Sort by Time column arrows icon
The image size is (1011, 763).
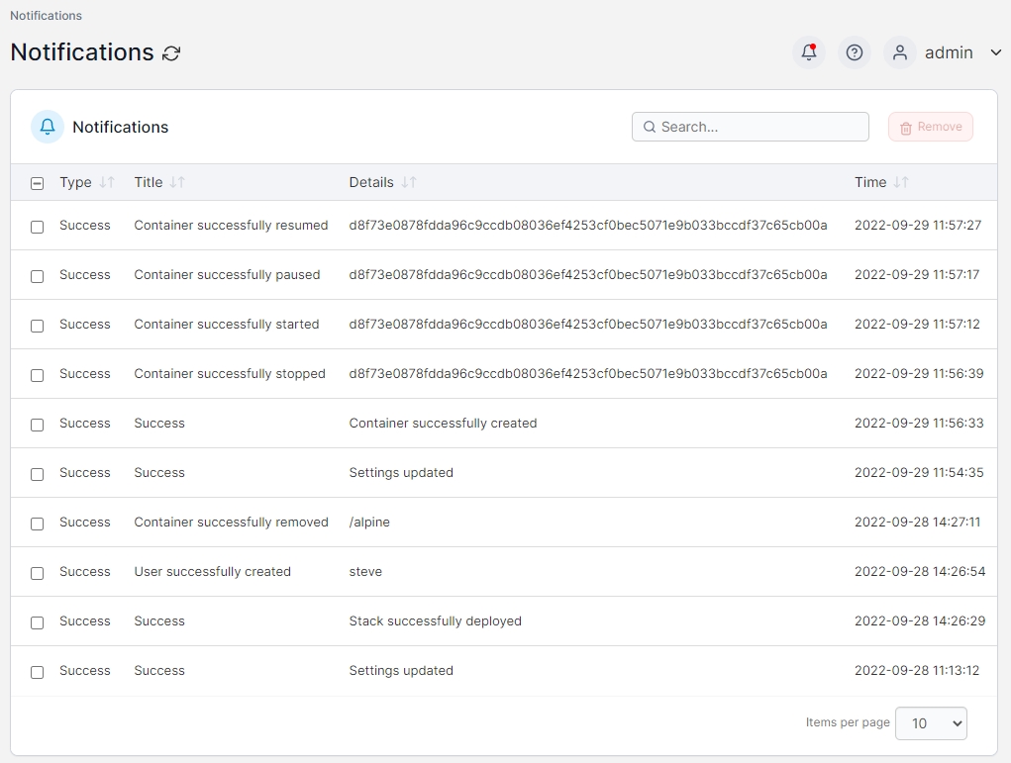[x=901, y=182]
